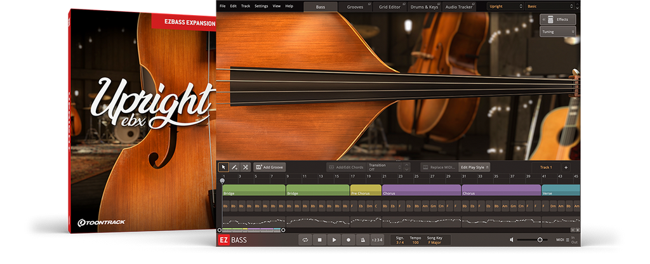Switch to the Grid Editor tab
650x264 pixels.
[x=390, y=6]
